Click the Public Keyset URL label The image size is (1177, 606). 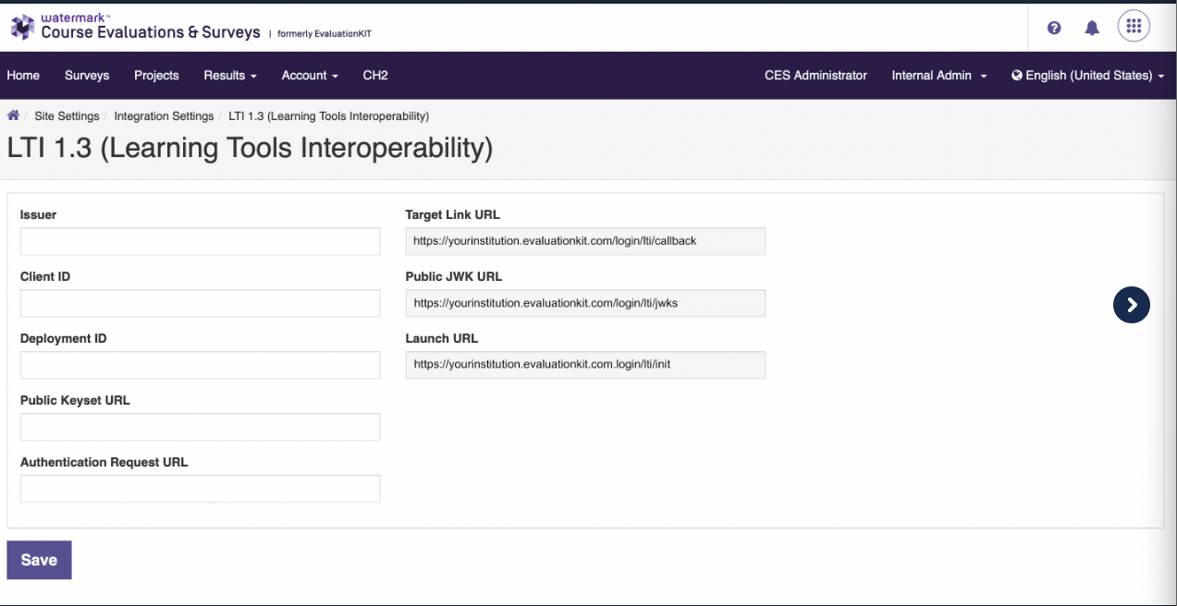point(75,401)
